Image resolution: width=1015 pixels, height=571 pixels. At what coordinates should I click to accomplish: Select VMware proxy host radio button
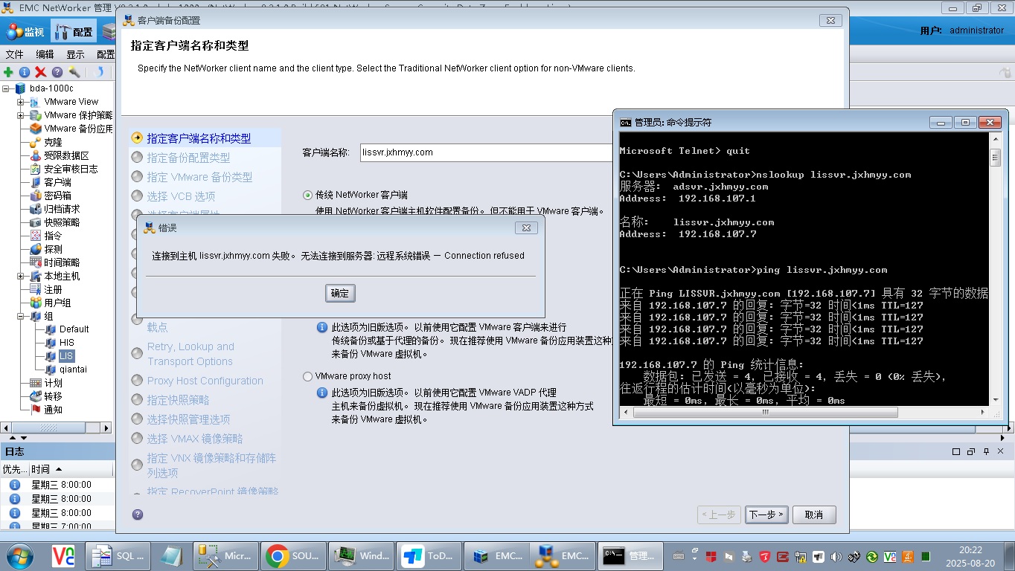point(307,376)
